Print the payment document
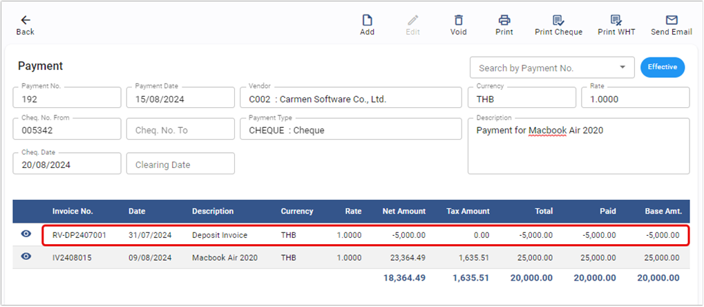The image size is (704, 307). pyautogui.click(x=504, y=20)
